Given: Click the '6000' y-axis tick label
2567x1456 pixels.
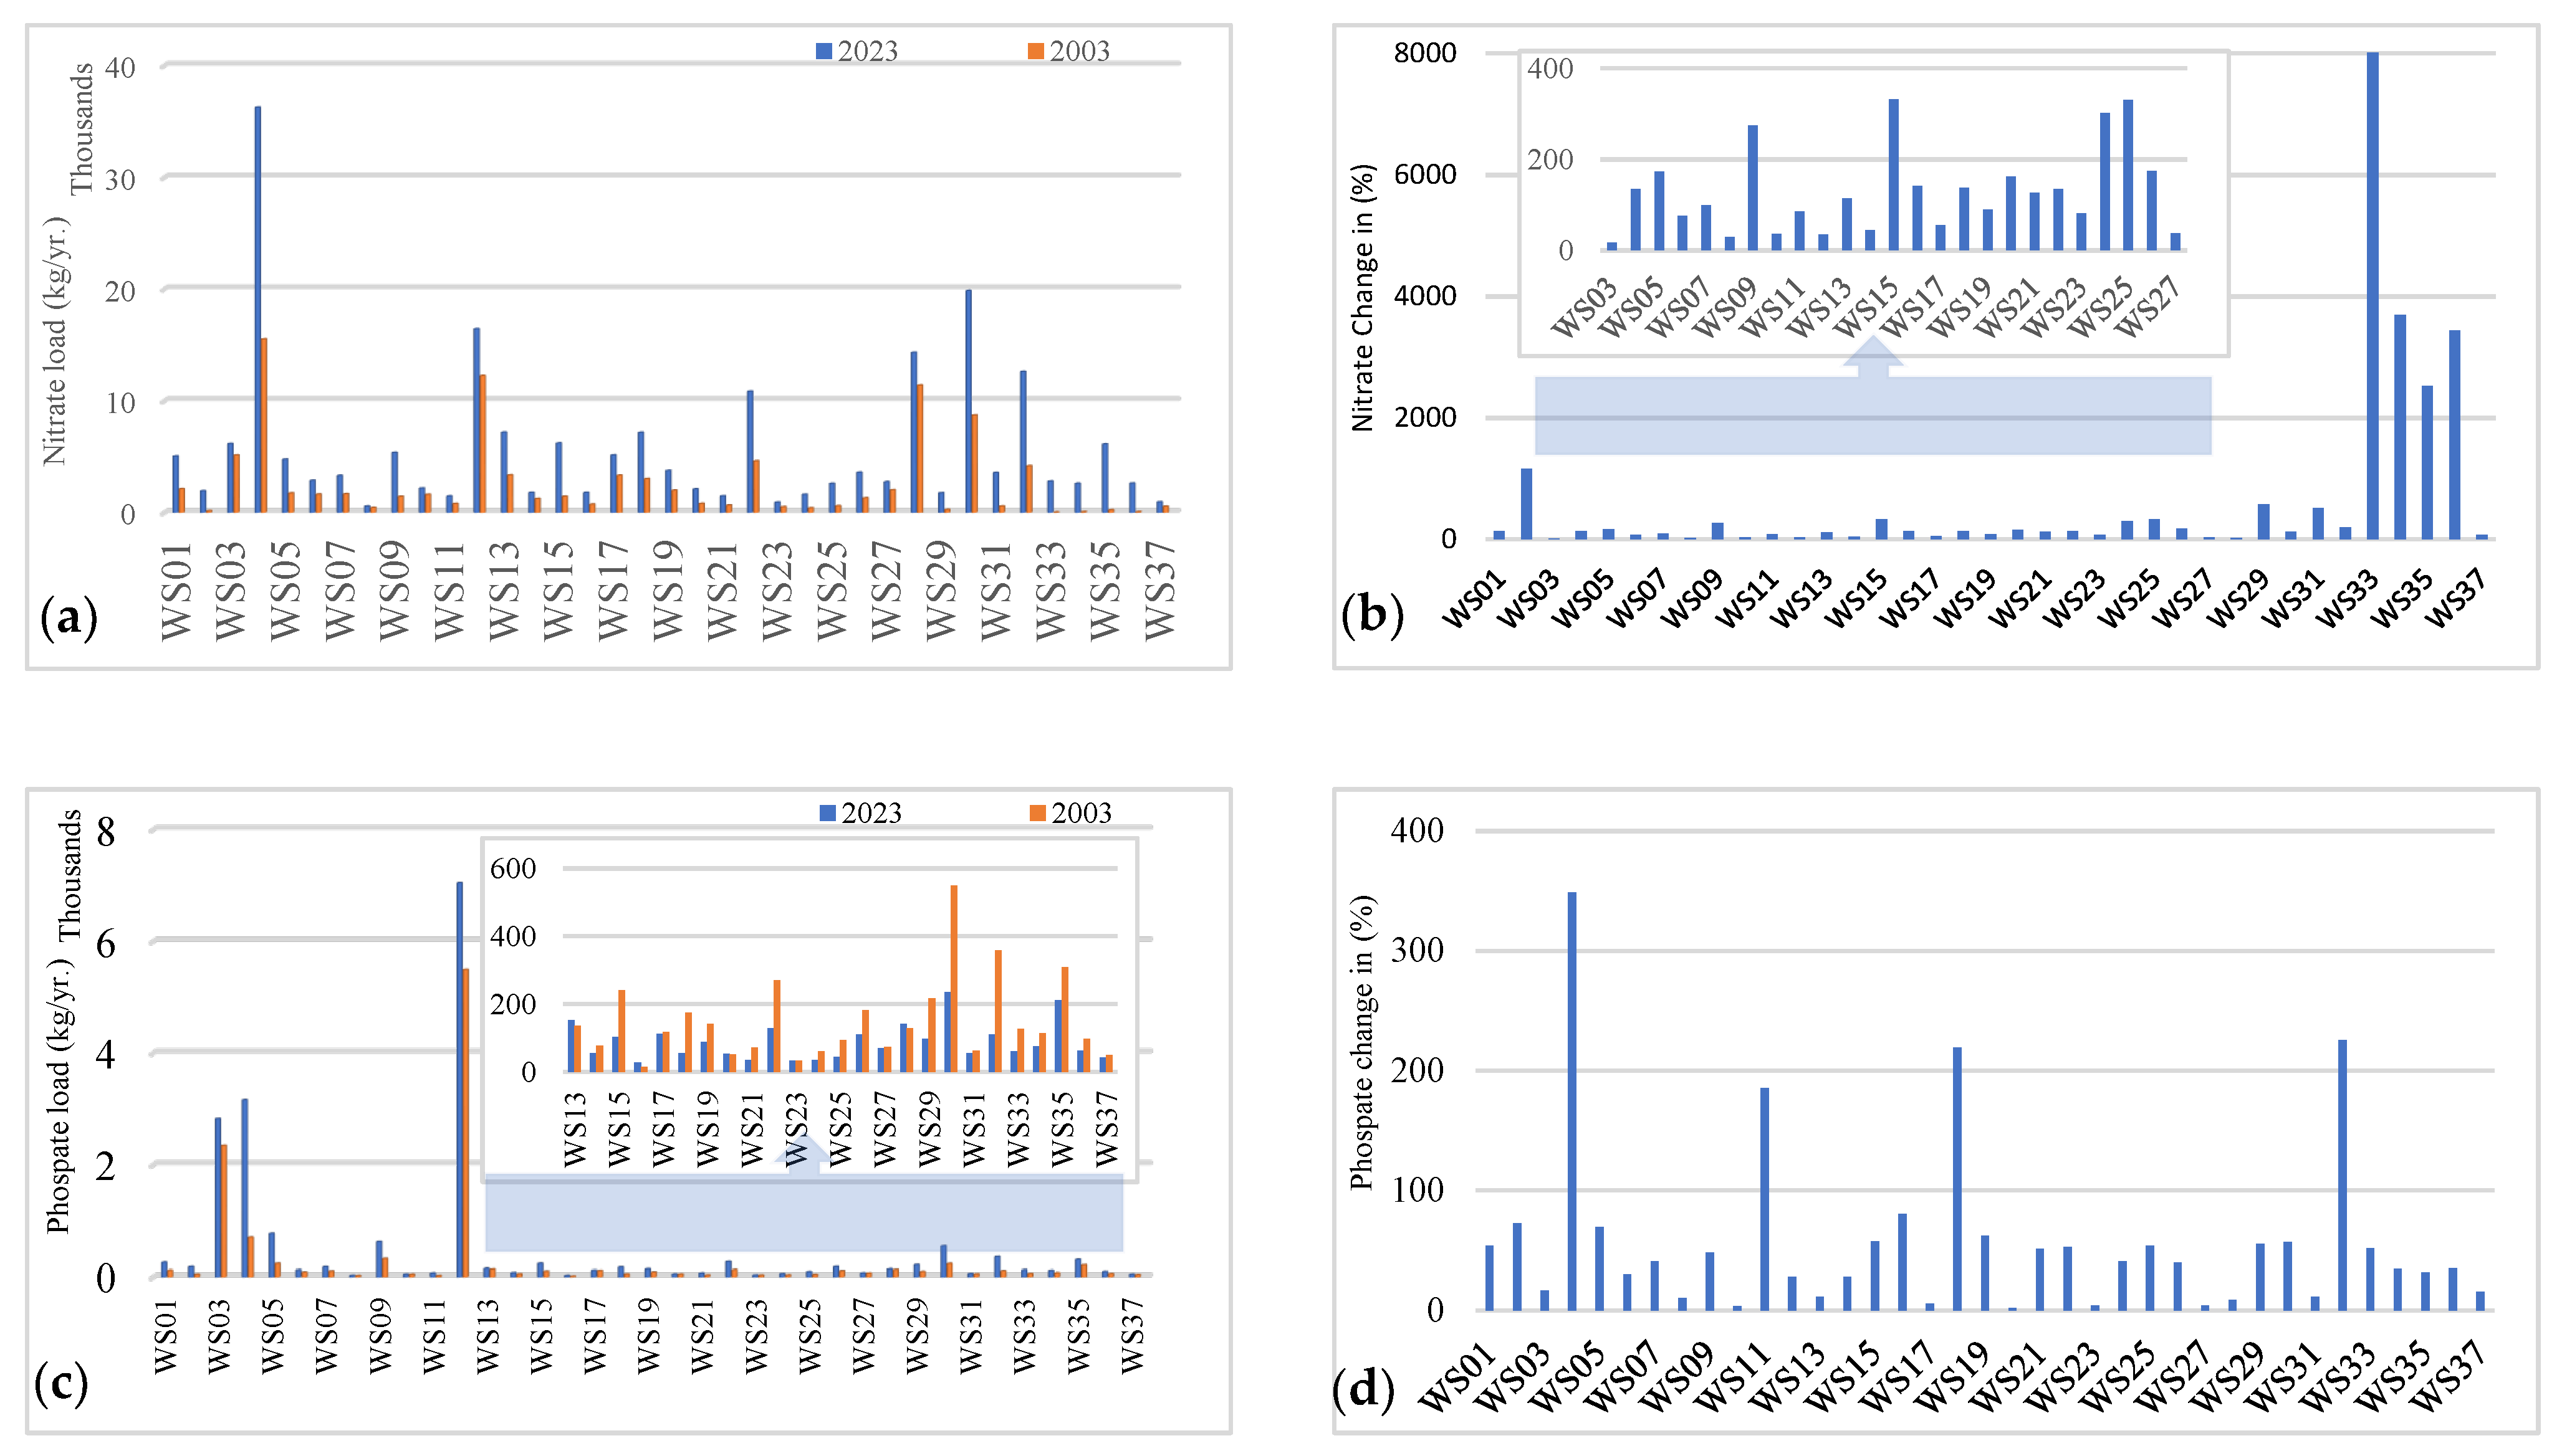Looking at the screenshot, I should [x=1424, y=175].
